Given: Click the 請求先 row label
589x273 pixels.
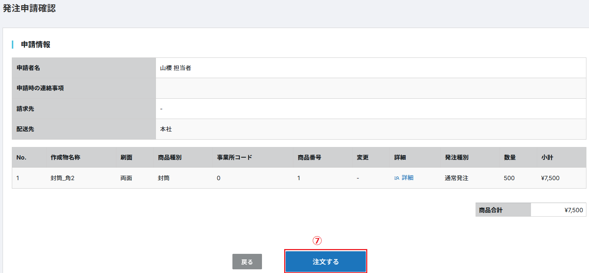Looking at the screenshot, I should click(25, 109).
